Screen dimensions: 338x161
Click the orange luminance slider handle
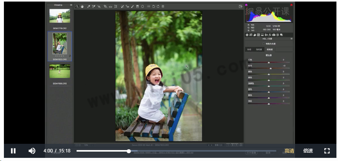[x=270, y=68]
